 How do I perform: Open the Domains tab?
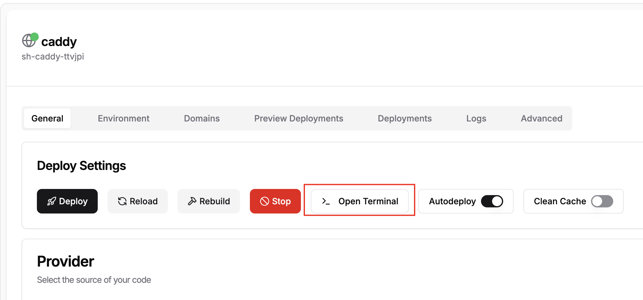click(x=202, y=118)
